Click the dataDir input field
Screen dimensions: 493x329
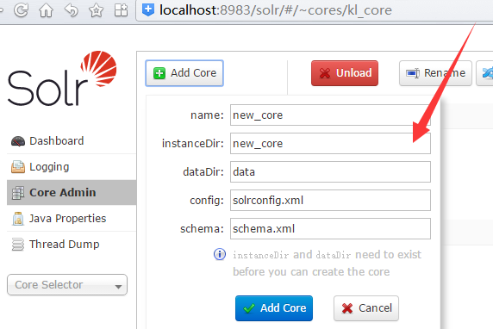(330, 171)
